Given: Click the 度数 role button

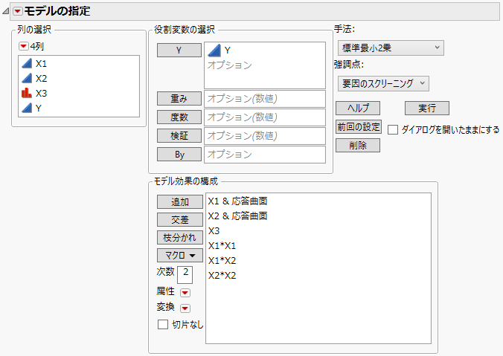Looking at the screenshot, I should coord(179,117).
